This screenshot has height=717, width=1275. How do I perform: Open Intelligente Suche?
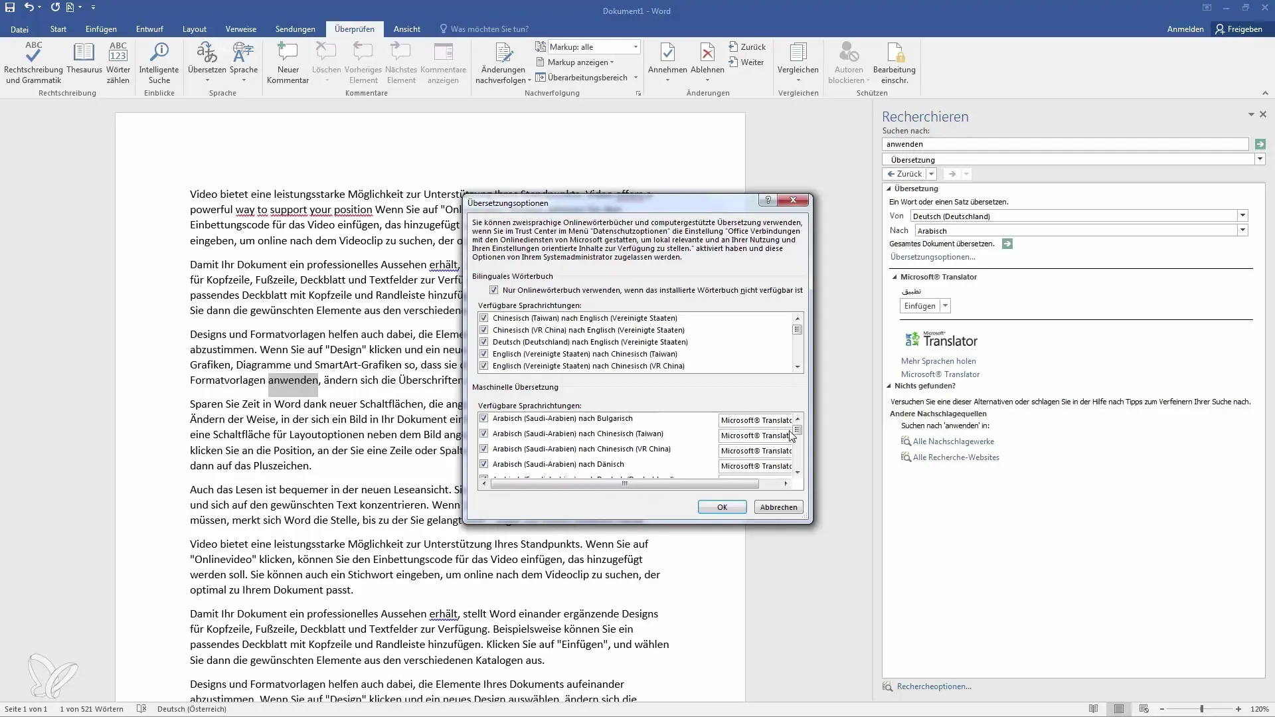point(159,63)
